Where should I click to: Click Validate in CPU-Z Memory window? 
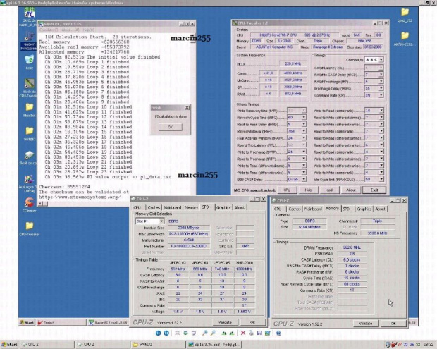click(365, 324)
